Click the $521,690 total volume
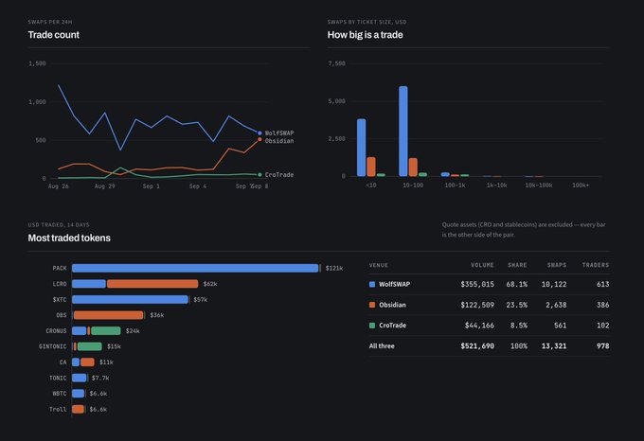The width and height of the screenshot is (644, 441). 477,345
